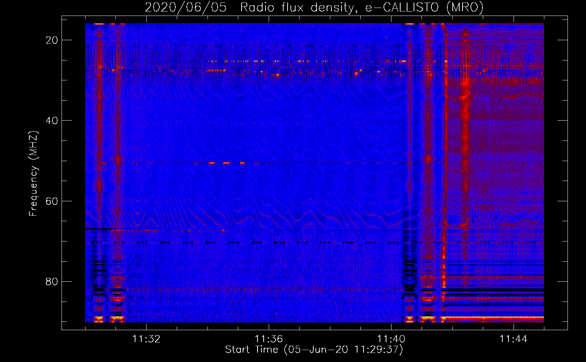The width and height of the screenshot is (586, 362).
Task: Click the "40" frequency tick label
Action: click(x=52, y=121)
